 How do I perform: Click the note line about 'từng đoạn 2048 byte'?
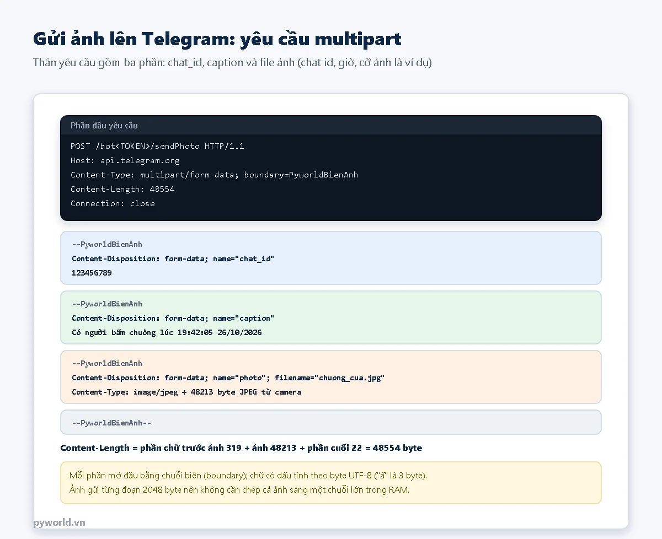click(239, 489)
